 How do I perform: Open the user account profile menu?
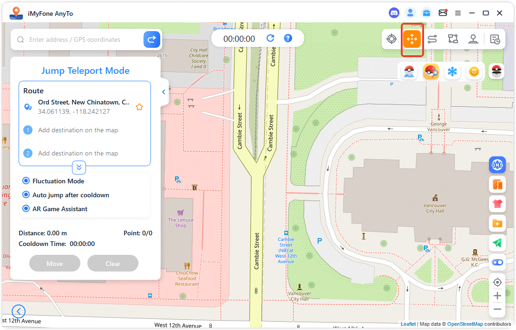click(x=410, y=13)
